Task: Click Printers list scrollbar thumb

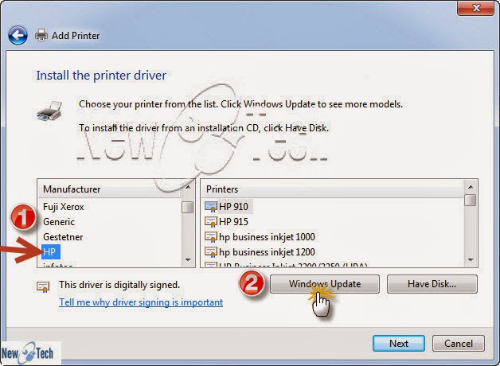Action: click(471, 201)
